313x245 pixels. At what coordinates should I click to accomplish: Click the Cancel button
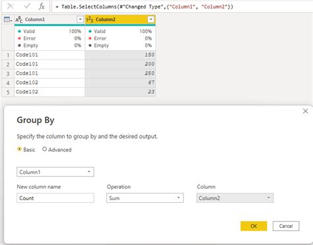pos(286,226)
